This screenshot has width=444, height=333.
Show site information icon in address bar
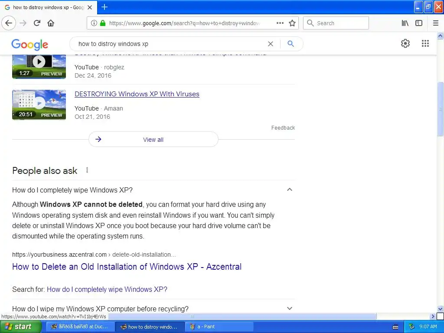coord(94,23)
